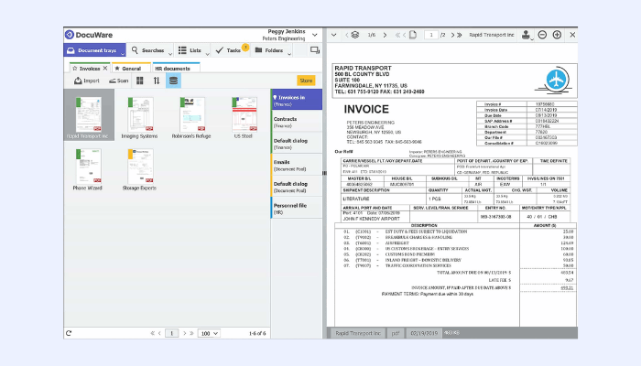Go to last page in tray pager
This screenshot has height=366, width=641.
[x=191, y=333]
